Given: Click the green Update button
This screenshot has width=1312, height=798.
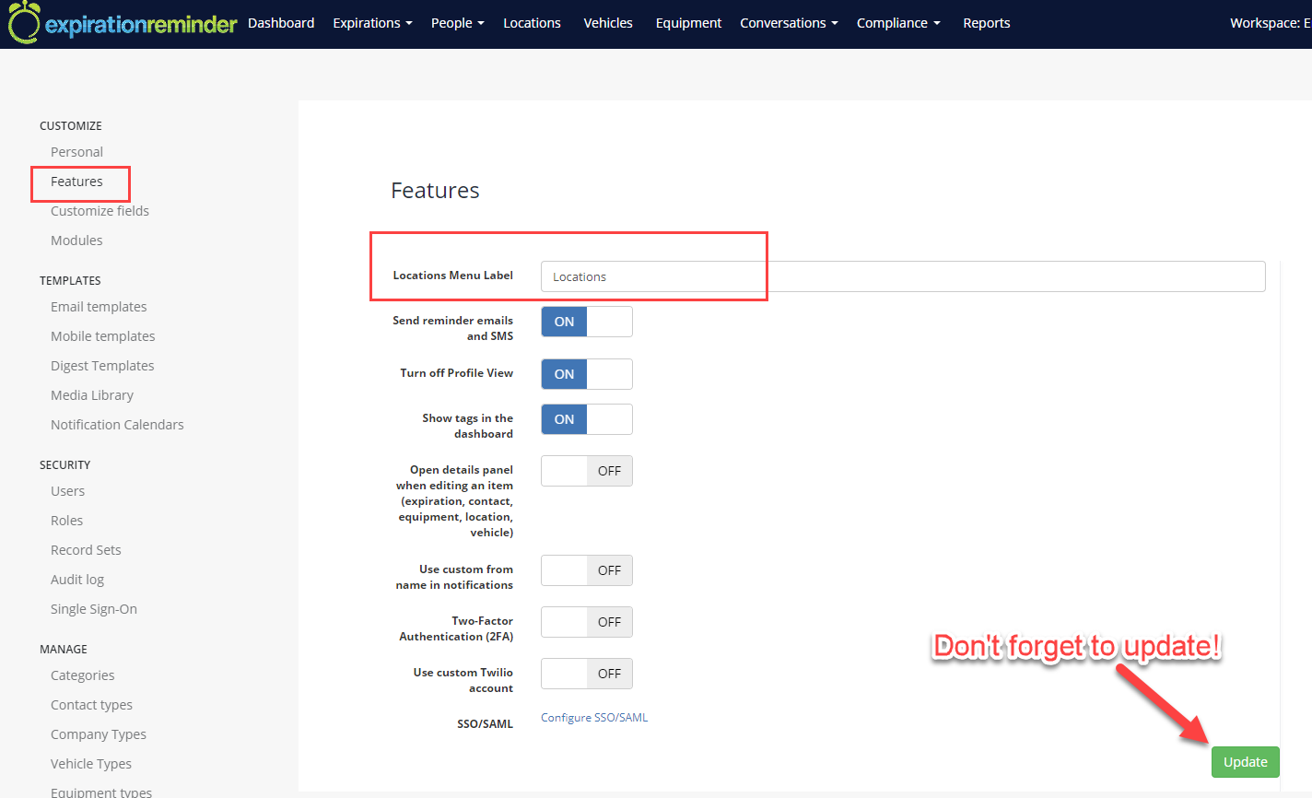Looking at the screenshot, I should (1246, 762).
